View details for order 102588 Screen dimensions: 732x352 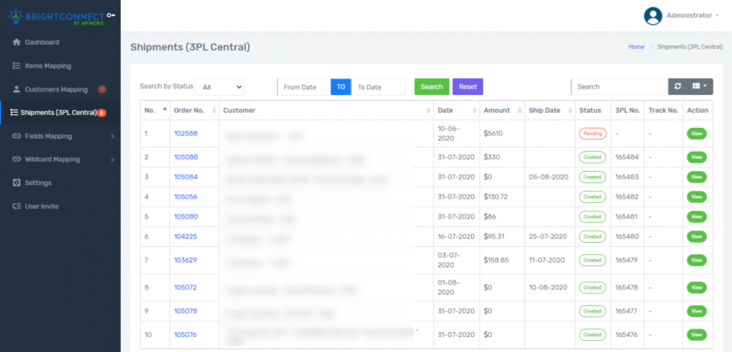click(696, 134)
